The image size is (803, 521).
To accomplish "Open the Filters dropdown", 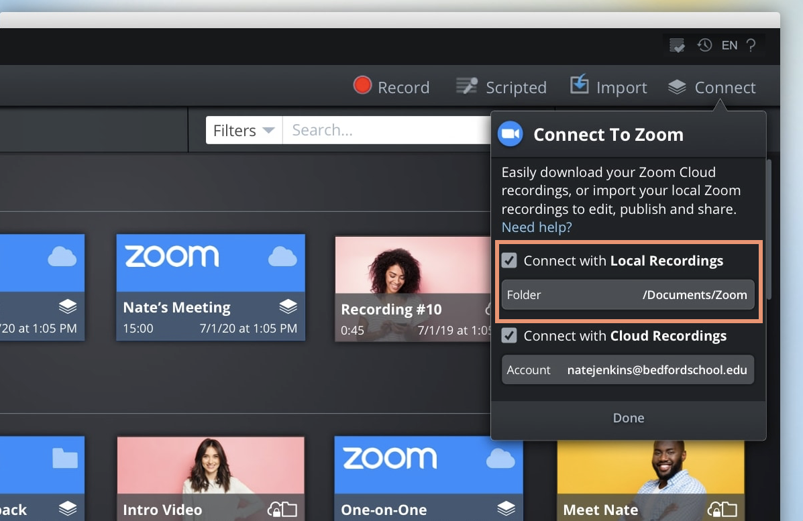I will coord(244,129).
